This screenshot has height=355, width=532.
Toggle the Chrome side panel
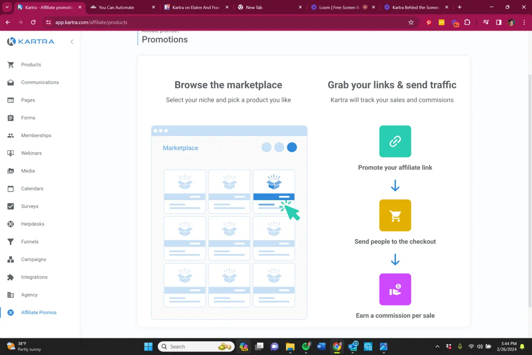[x=499, y=22]
